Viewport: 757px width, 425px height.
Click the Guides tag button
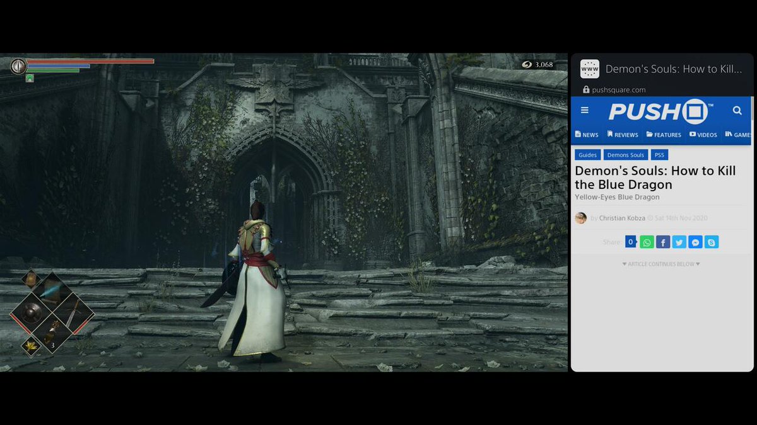[587, 155]
